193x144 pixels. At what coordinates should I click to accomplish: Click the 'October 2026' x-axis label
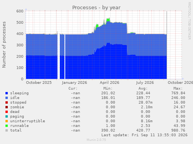click(180, 83)
